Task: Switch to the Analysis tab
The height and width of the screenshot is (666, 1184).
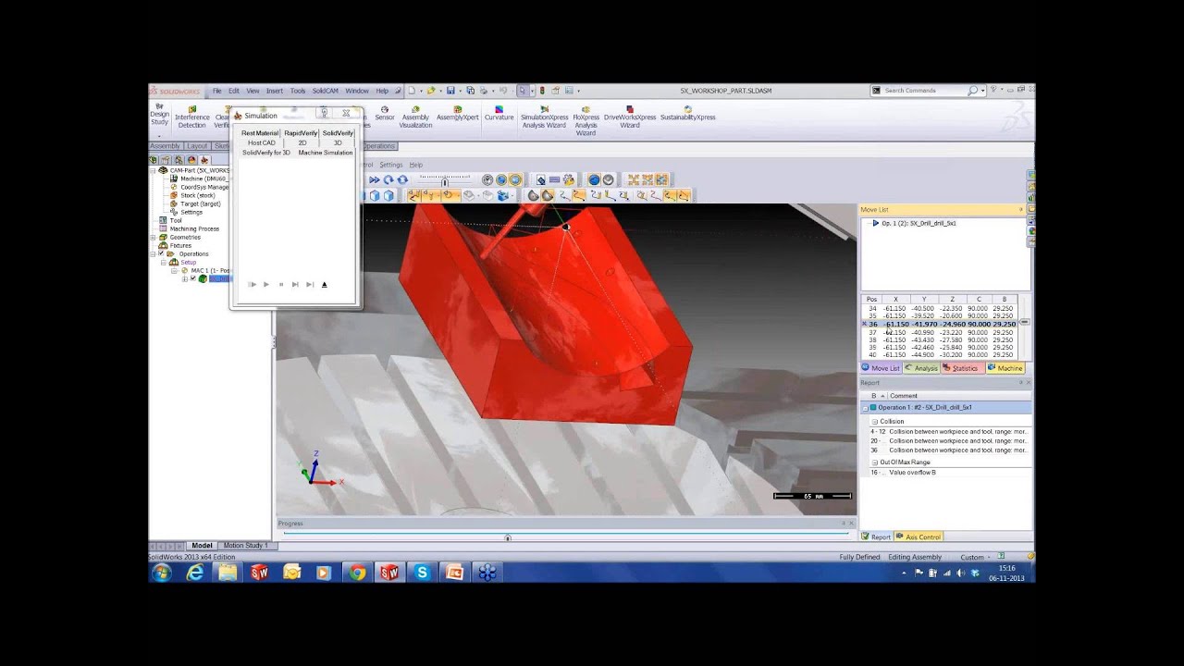Action: click(x=921, y=368)
